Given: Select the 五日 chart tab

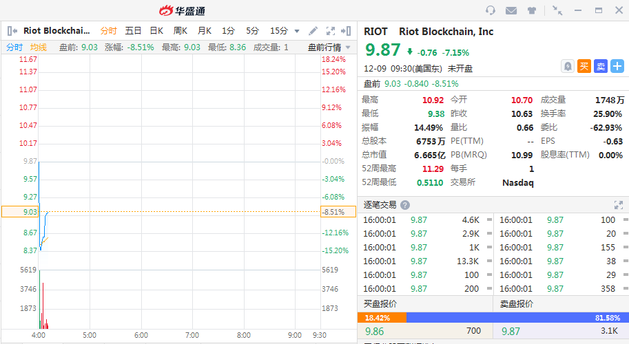Looking at the screenshot, I should (x=133, y=31).
